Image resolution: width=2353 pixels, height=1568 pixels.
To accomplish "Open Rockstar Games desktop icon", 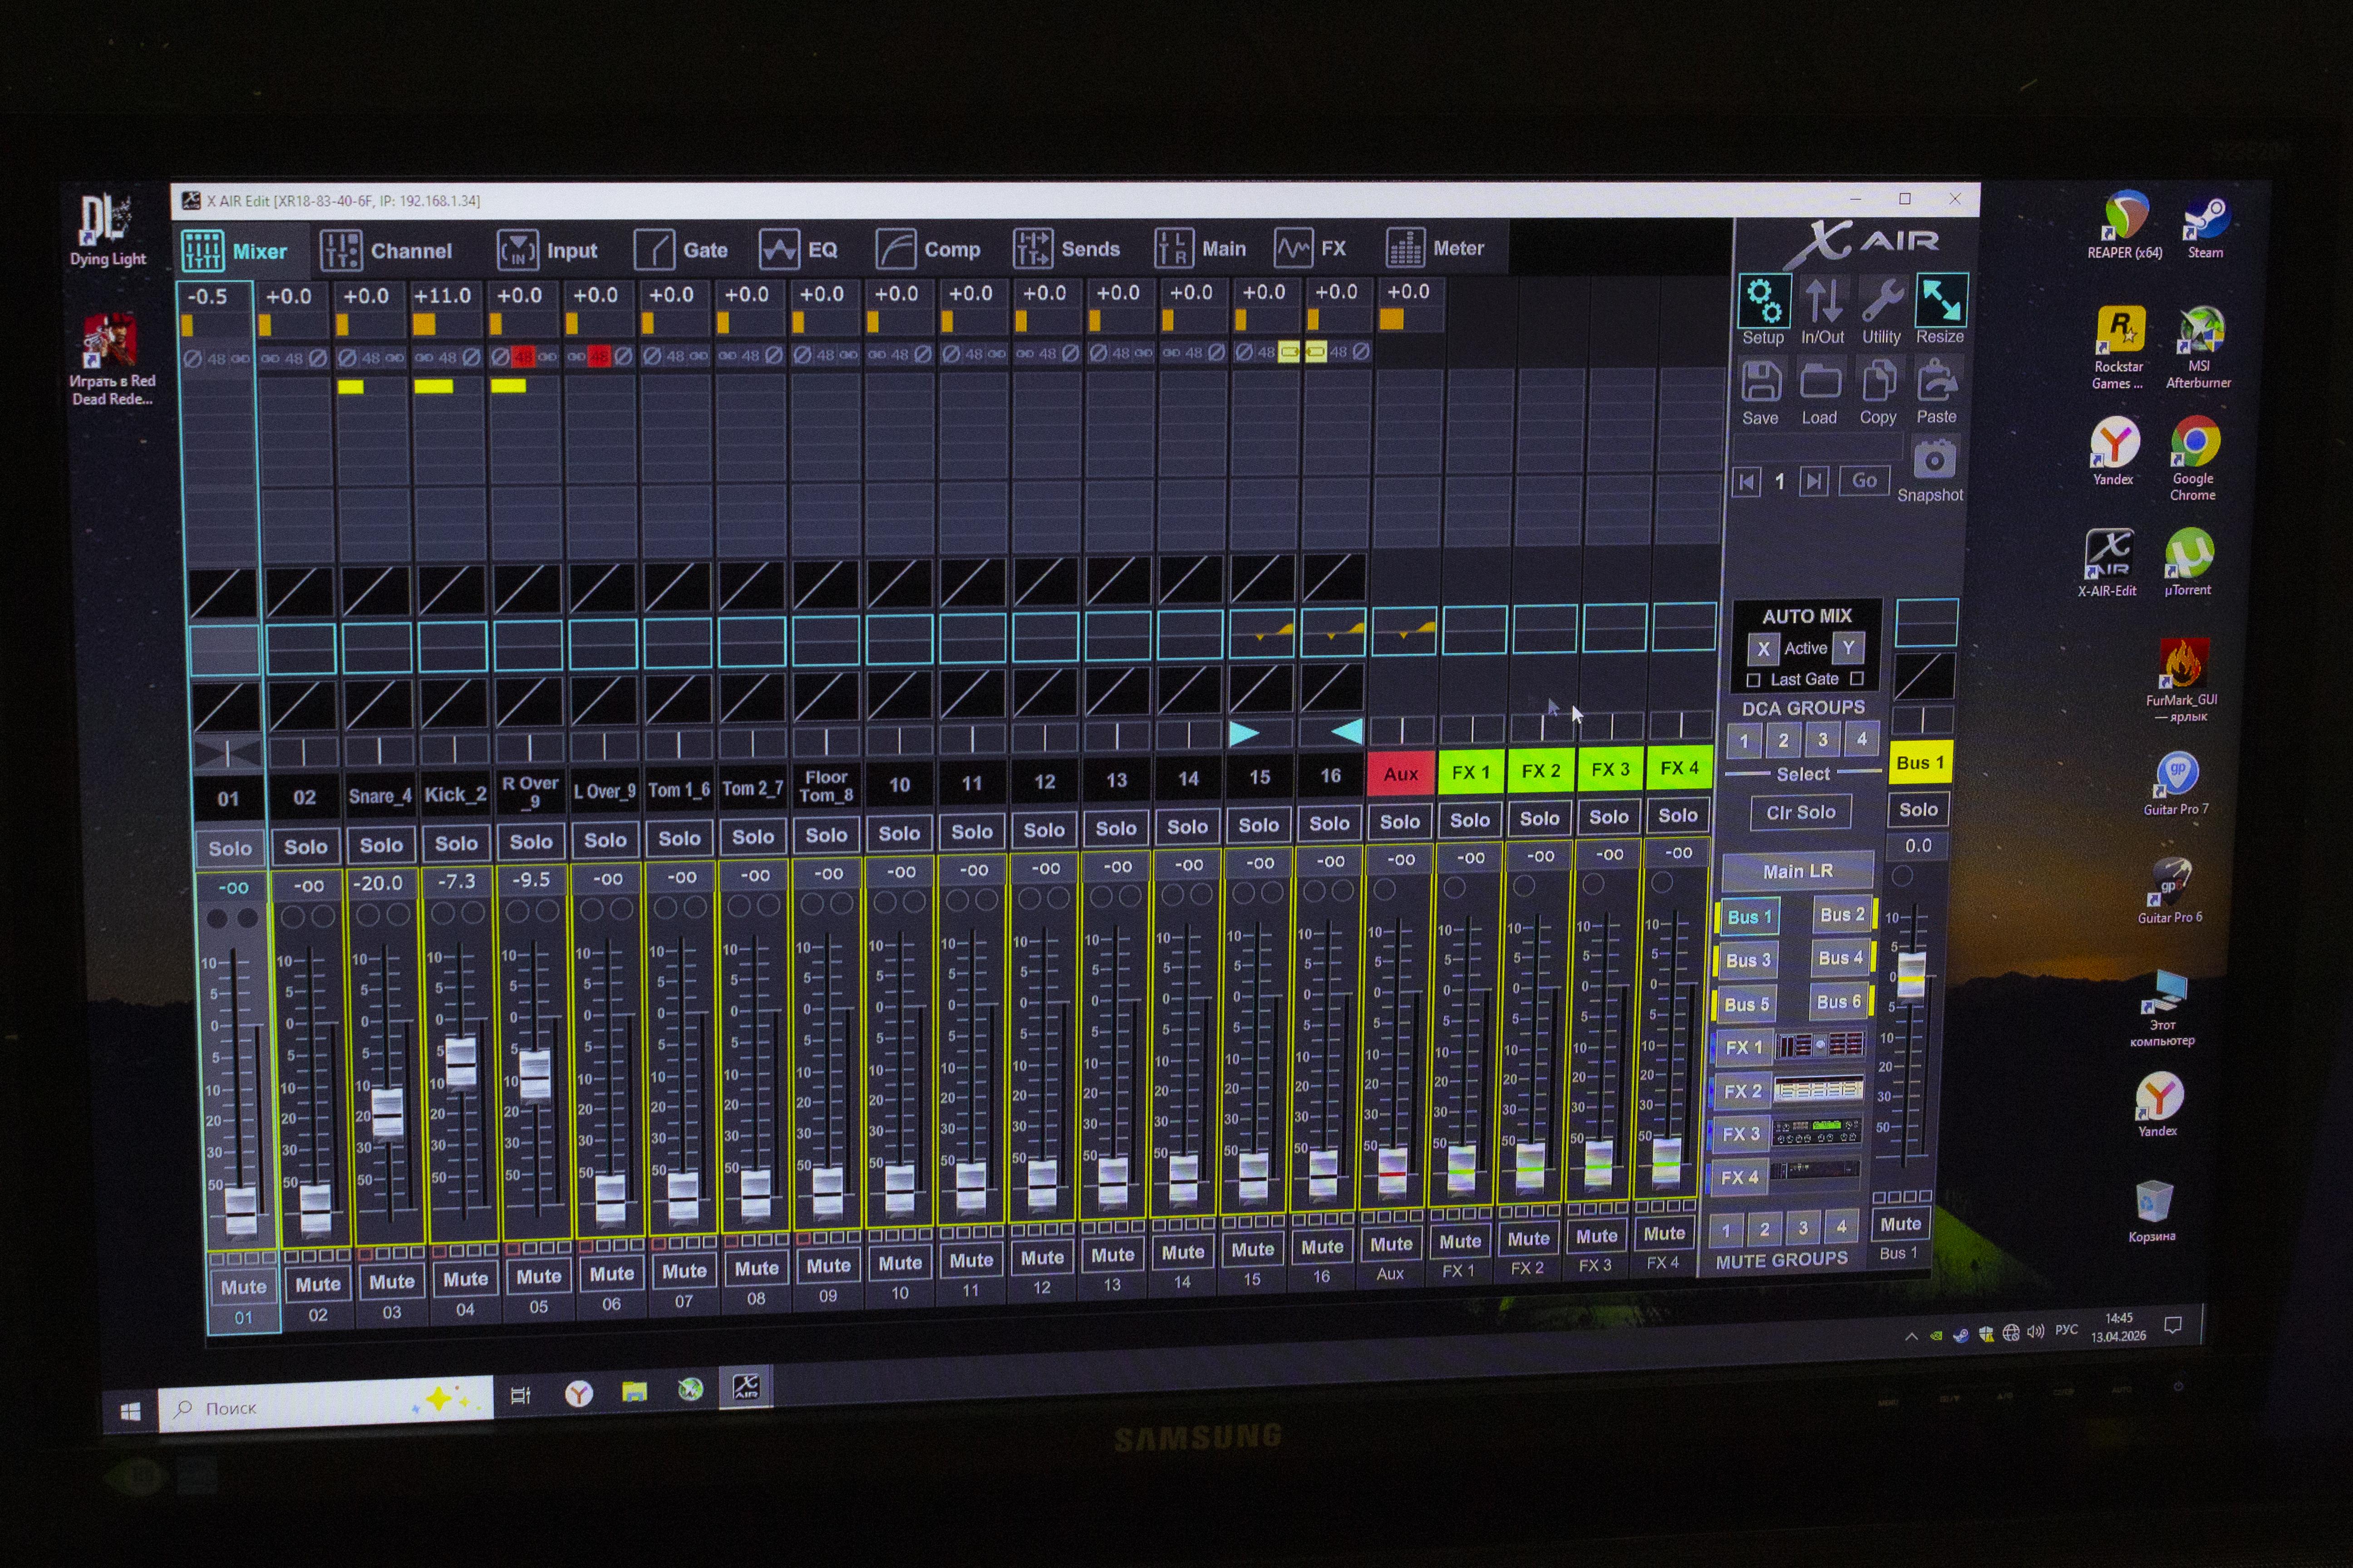I will pos(2119,348).
